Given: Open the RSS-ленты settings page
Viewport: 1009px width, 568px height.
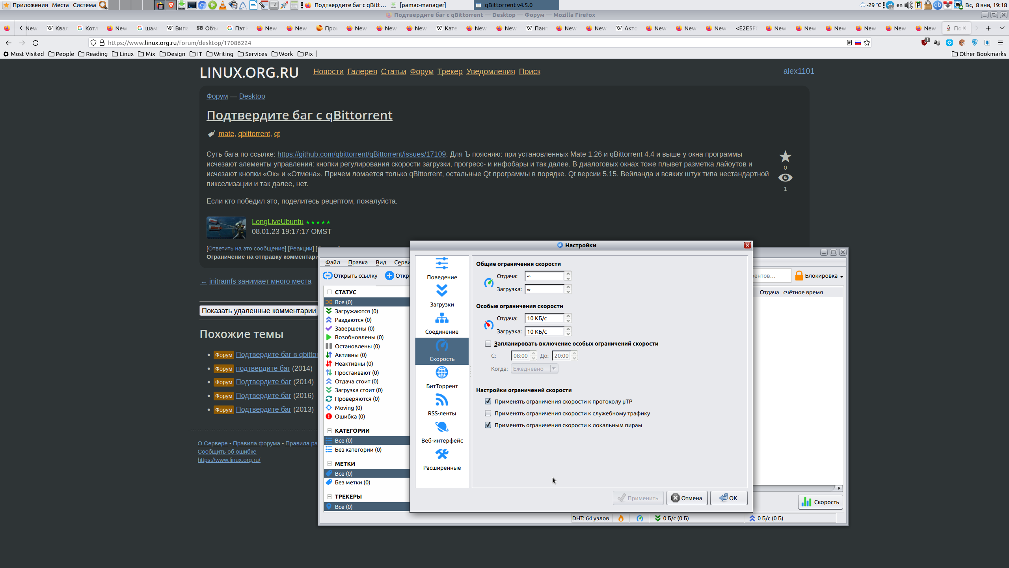Looking at the screenshot, I should pos(442,405).
